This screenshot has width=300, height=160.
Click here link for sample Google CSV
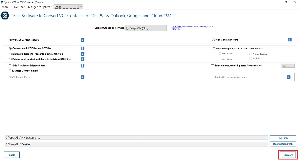point(176,26)
